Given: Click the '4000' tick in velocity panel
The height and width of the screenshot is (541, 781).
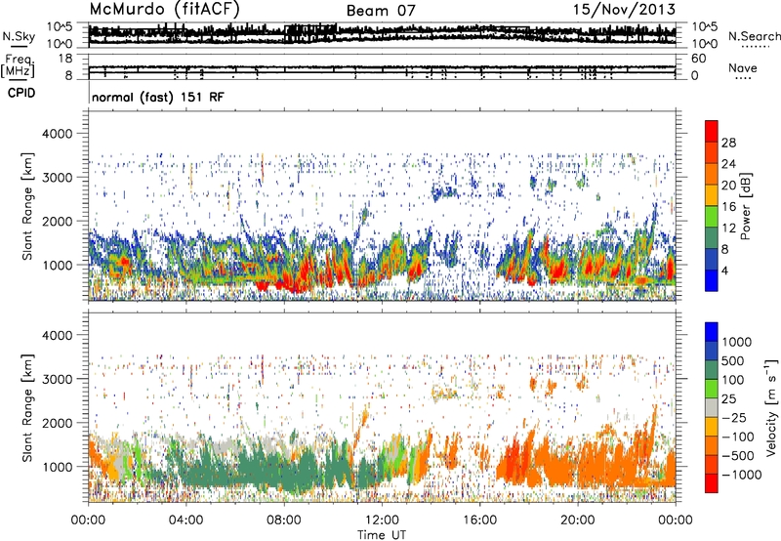Looking at the screenshot, I should tap(57, 335).
